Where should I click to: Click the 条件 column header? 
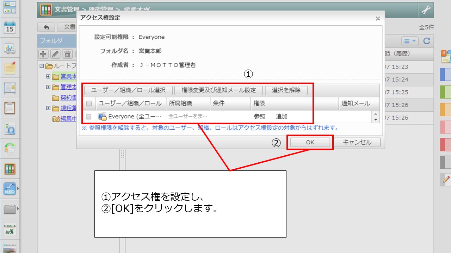coord(230,103)
